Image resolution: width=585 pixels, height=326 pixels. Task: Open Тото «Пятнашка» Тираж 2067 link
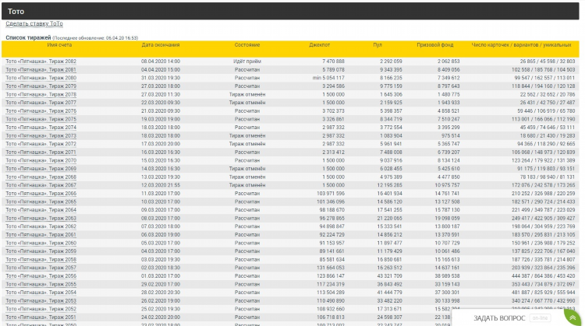[41, 185]
